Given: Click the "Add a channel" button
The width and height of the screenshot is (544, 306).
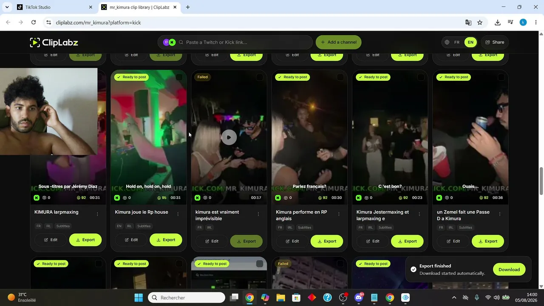Looking at the screenshot, I should (x=339, y=42).
